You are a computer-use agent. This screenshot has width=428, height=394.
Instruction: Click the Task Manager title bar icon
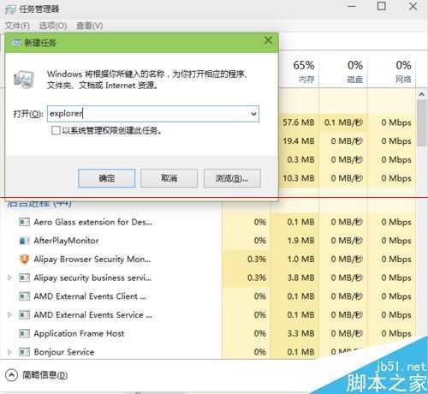pos(10,9)
